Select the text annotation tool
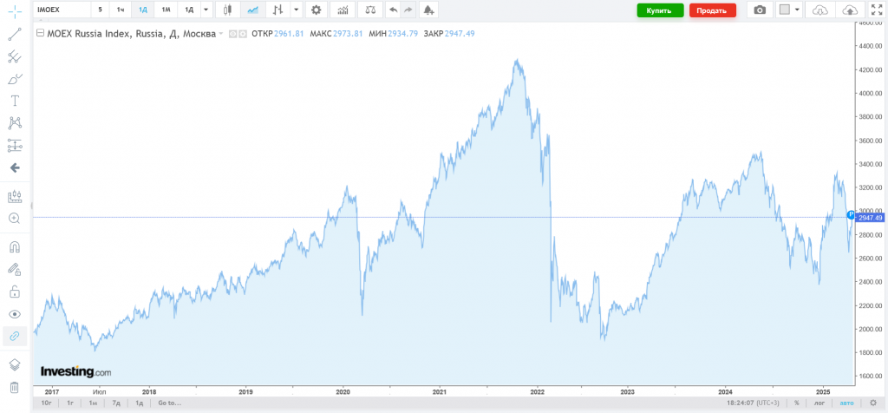The image size is (888, 413). [x=15, y=101]
